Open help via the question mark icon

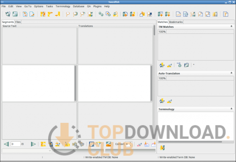[226, 14]
